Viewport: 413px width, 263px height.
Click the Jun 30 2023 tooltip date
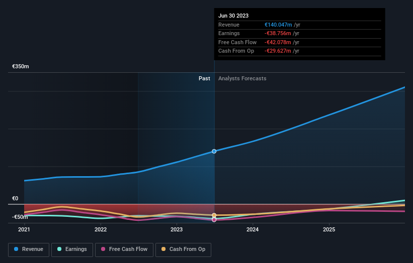tap(233, 16)
